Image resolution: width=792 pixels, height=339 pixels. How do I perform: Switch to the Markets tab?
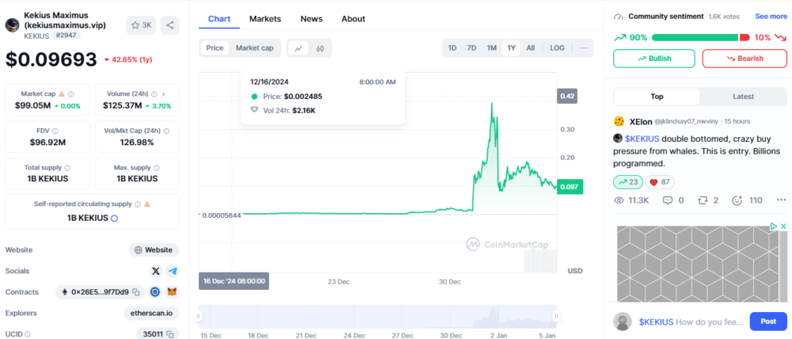[x=265, y=19]
